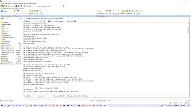Select splash.mp4 in local file list

pos(5,58)
